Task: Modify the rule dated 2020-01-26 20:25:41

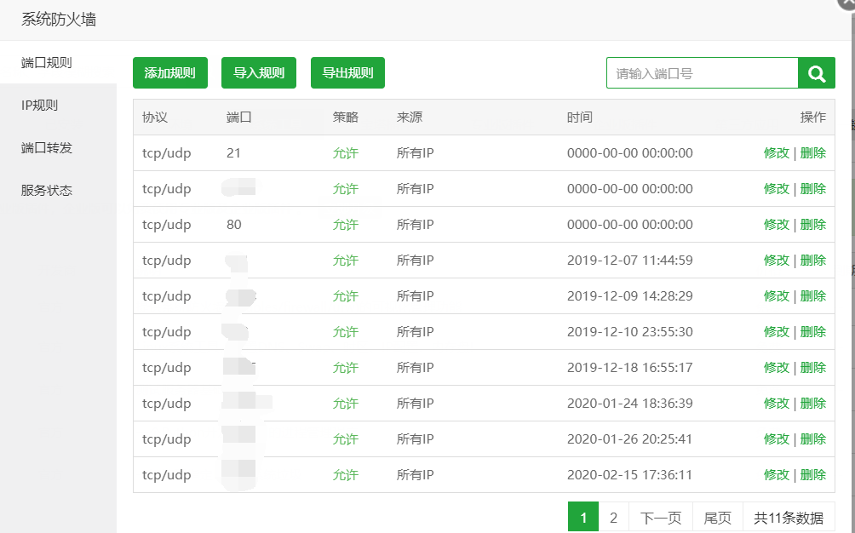Action: [x=777, y=439]
